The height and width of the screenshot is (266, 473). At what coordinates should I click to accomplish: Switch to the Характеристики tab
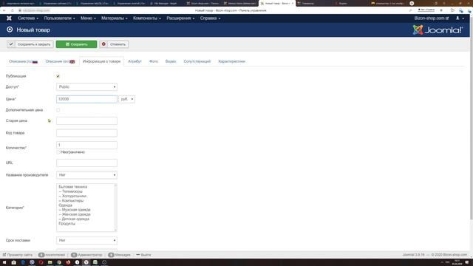click(231, 61)
